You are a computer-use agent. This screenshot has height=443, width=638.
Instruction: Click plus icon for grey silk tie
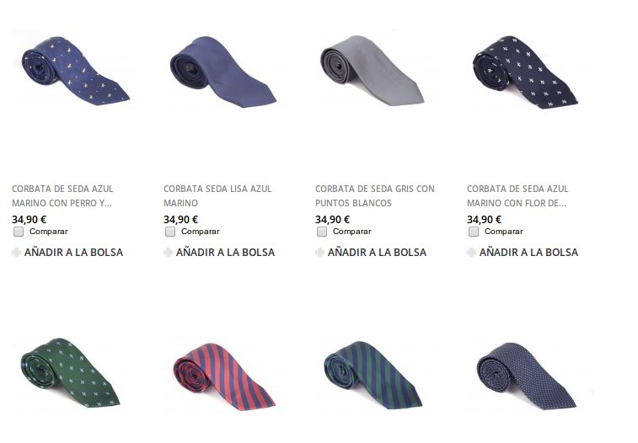pos(319,253)
